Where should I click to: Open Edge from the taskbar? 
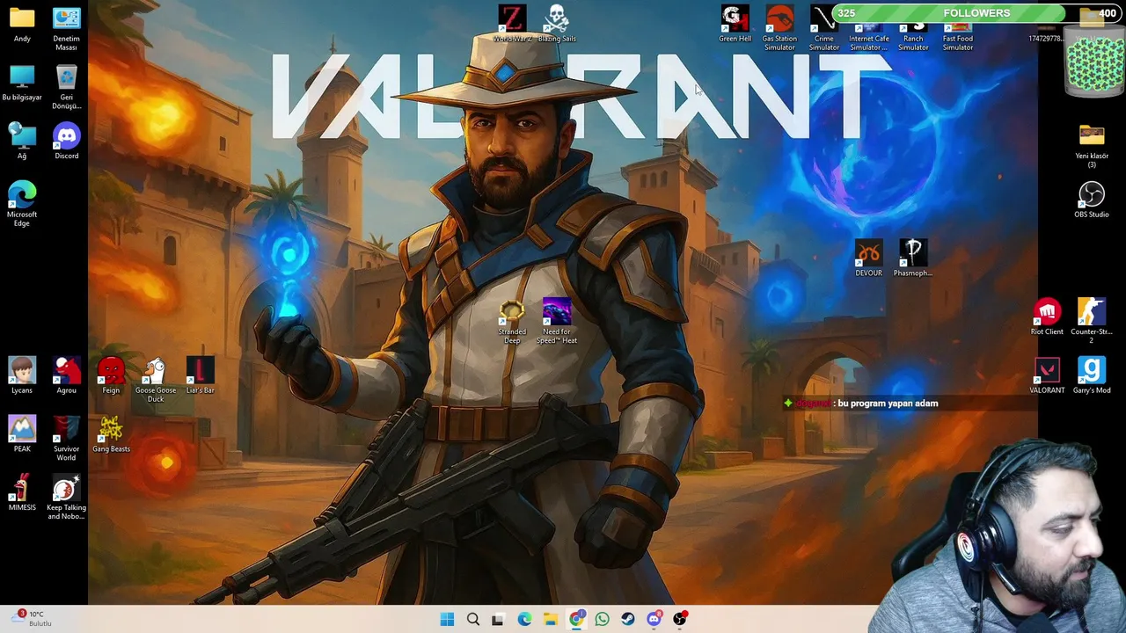(524, 619)
